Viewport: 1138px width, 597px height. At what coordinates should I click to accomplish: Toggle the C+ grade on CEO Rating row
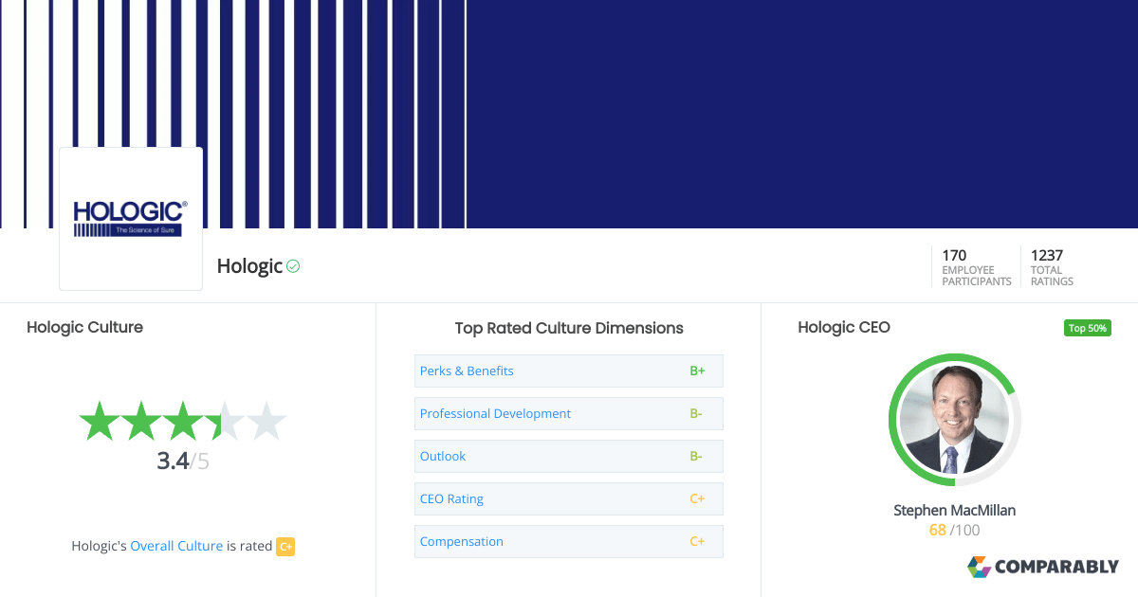698,498
